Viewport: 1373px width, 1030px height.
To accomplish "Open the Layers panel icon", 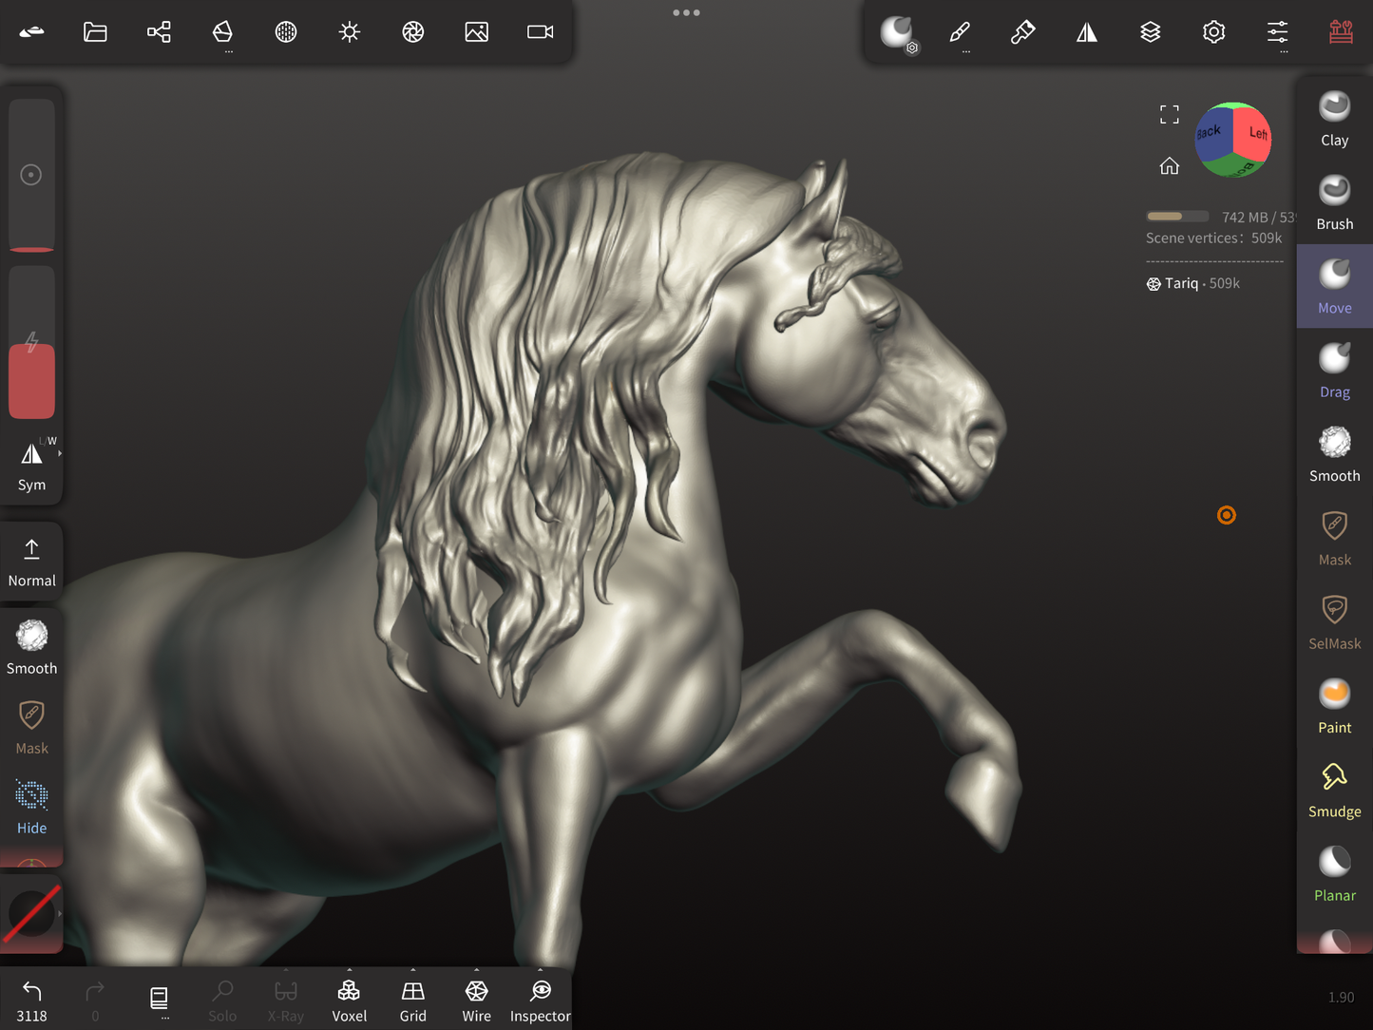I will [x=1150, y=32].
